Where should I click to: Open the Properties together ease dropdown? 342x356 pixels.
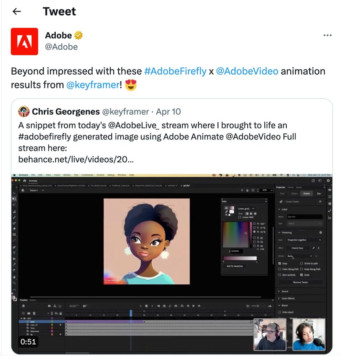(x=304, y=240)
